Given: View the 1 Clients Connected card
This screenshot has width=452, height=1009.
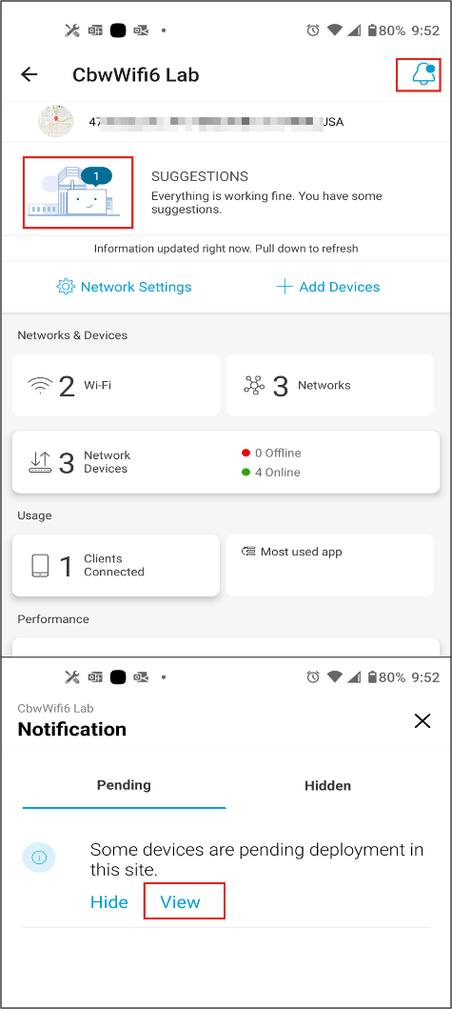Looking at the screenshot, I should coord(116,565).
